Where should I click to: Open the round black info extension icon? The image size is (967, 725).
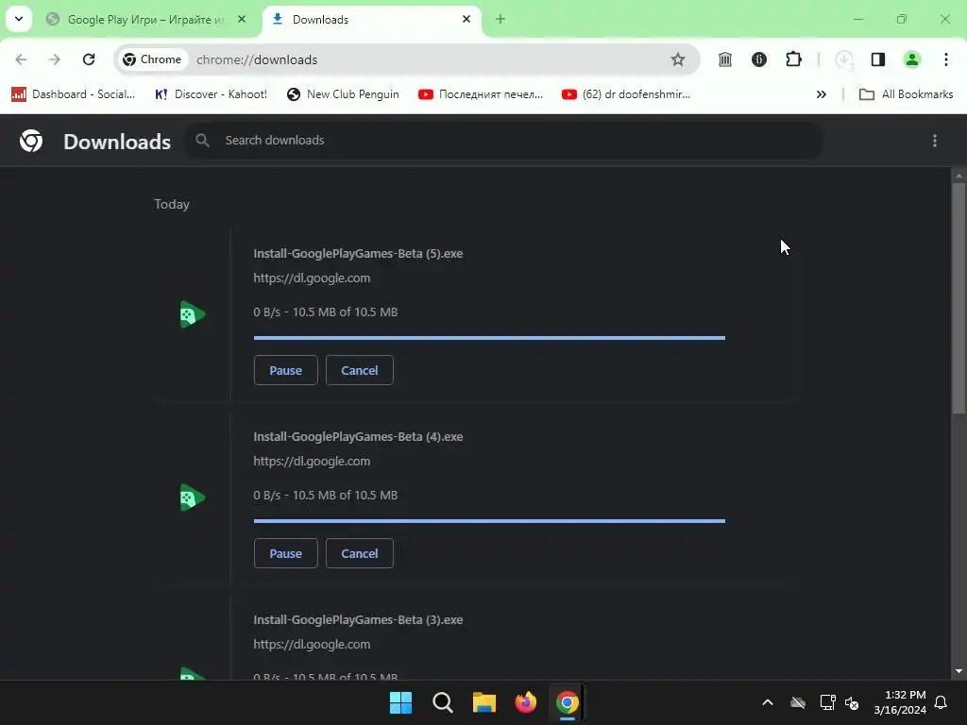coord(759,59)
